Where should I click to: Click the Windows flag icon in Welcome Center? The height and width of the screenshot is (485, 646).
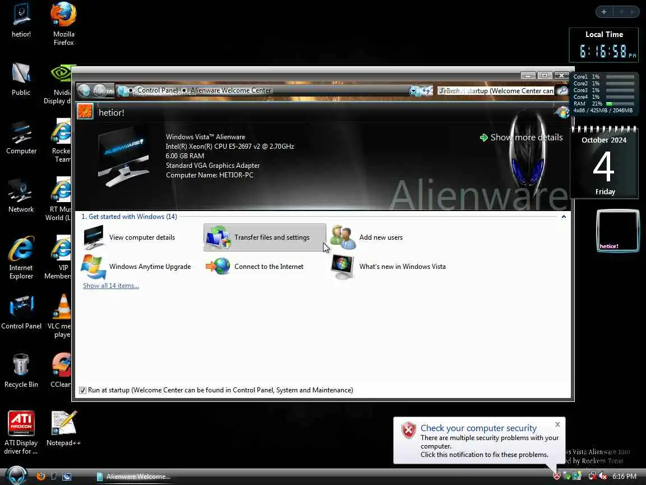pos(561,112)
